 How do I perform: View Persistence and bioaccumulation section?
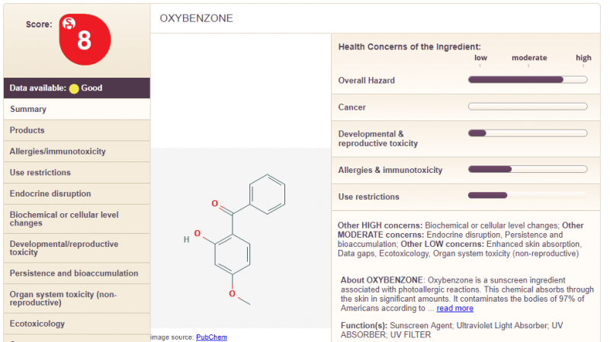(x=74, y=273)
